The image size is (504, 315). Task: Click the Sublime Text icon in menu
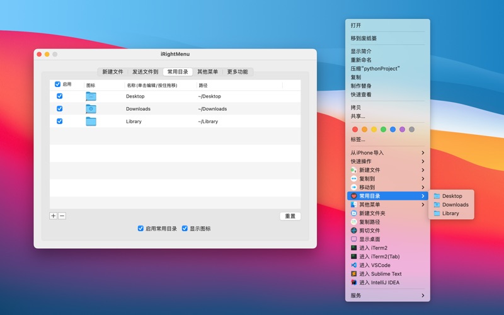(353, 274)
